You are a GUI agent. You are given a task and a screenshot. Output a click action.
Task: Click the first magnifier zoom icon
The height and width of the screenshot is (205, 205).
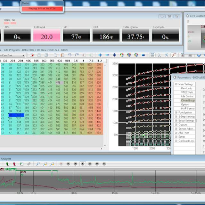click(x=38, y=164)
